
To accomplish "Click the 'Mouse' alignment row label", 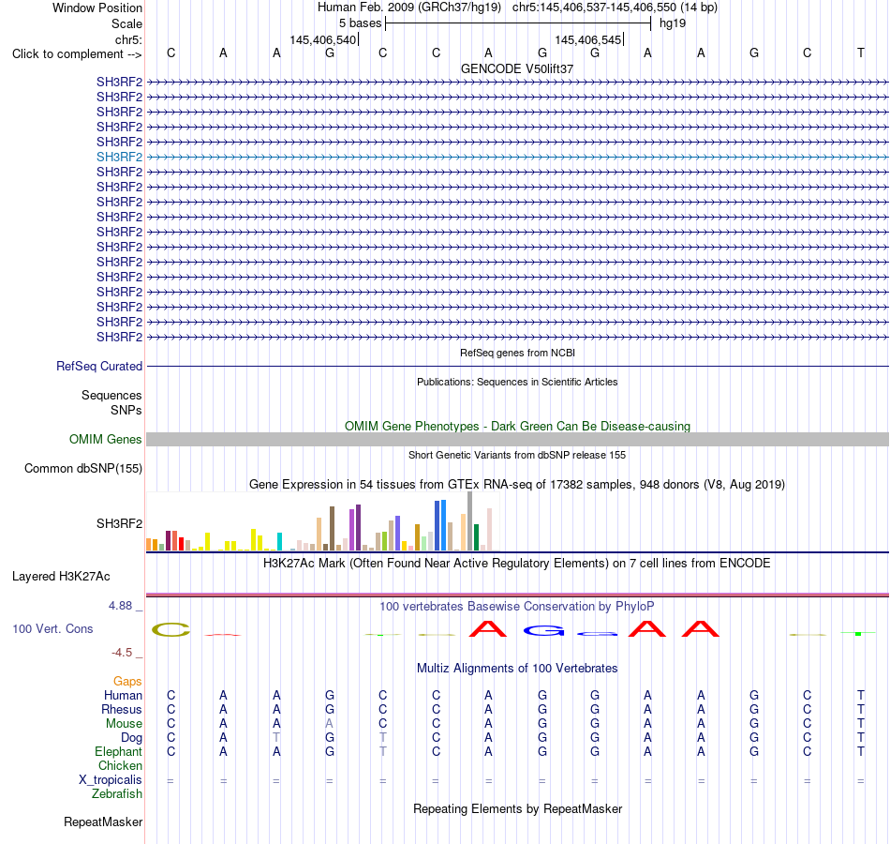I will coord(124,724).
